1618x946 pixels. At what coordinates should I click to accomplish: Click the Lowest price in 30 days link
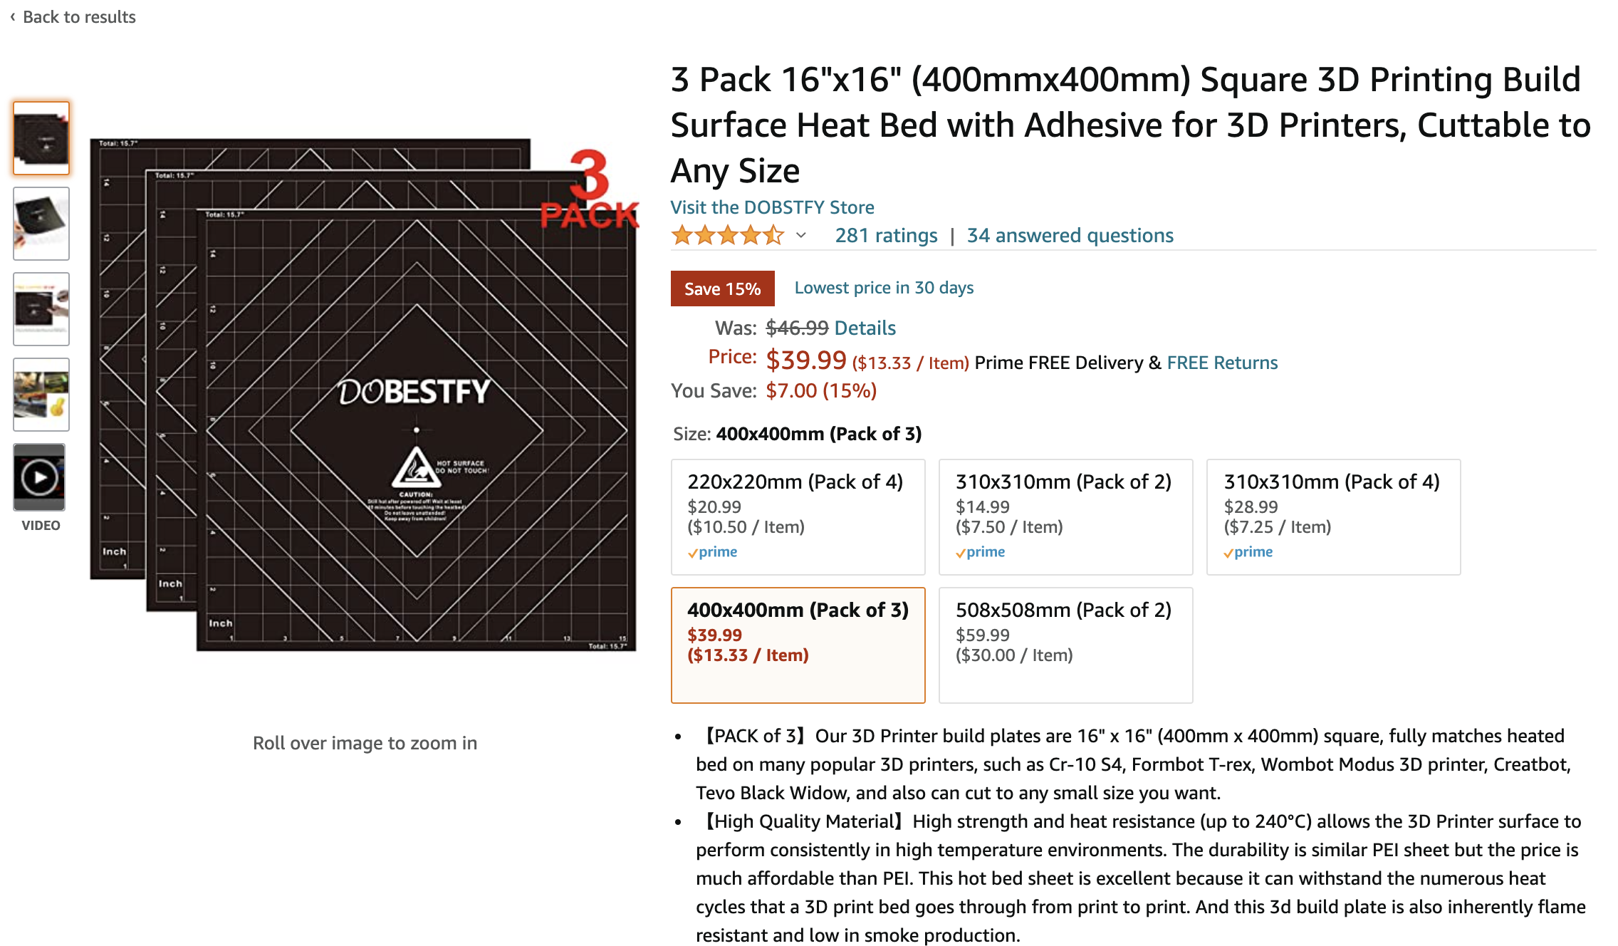click(x=884, y=288)
